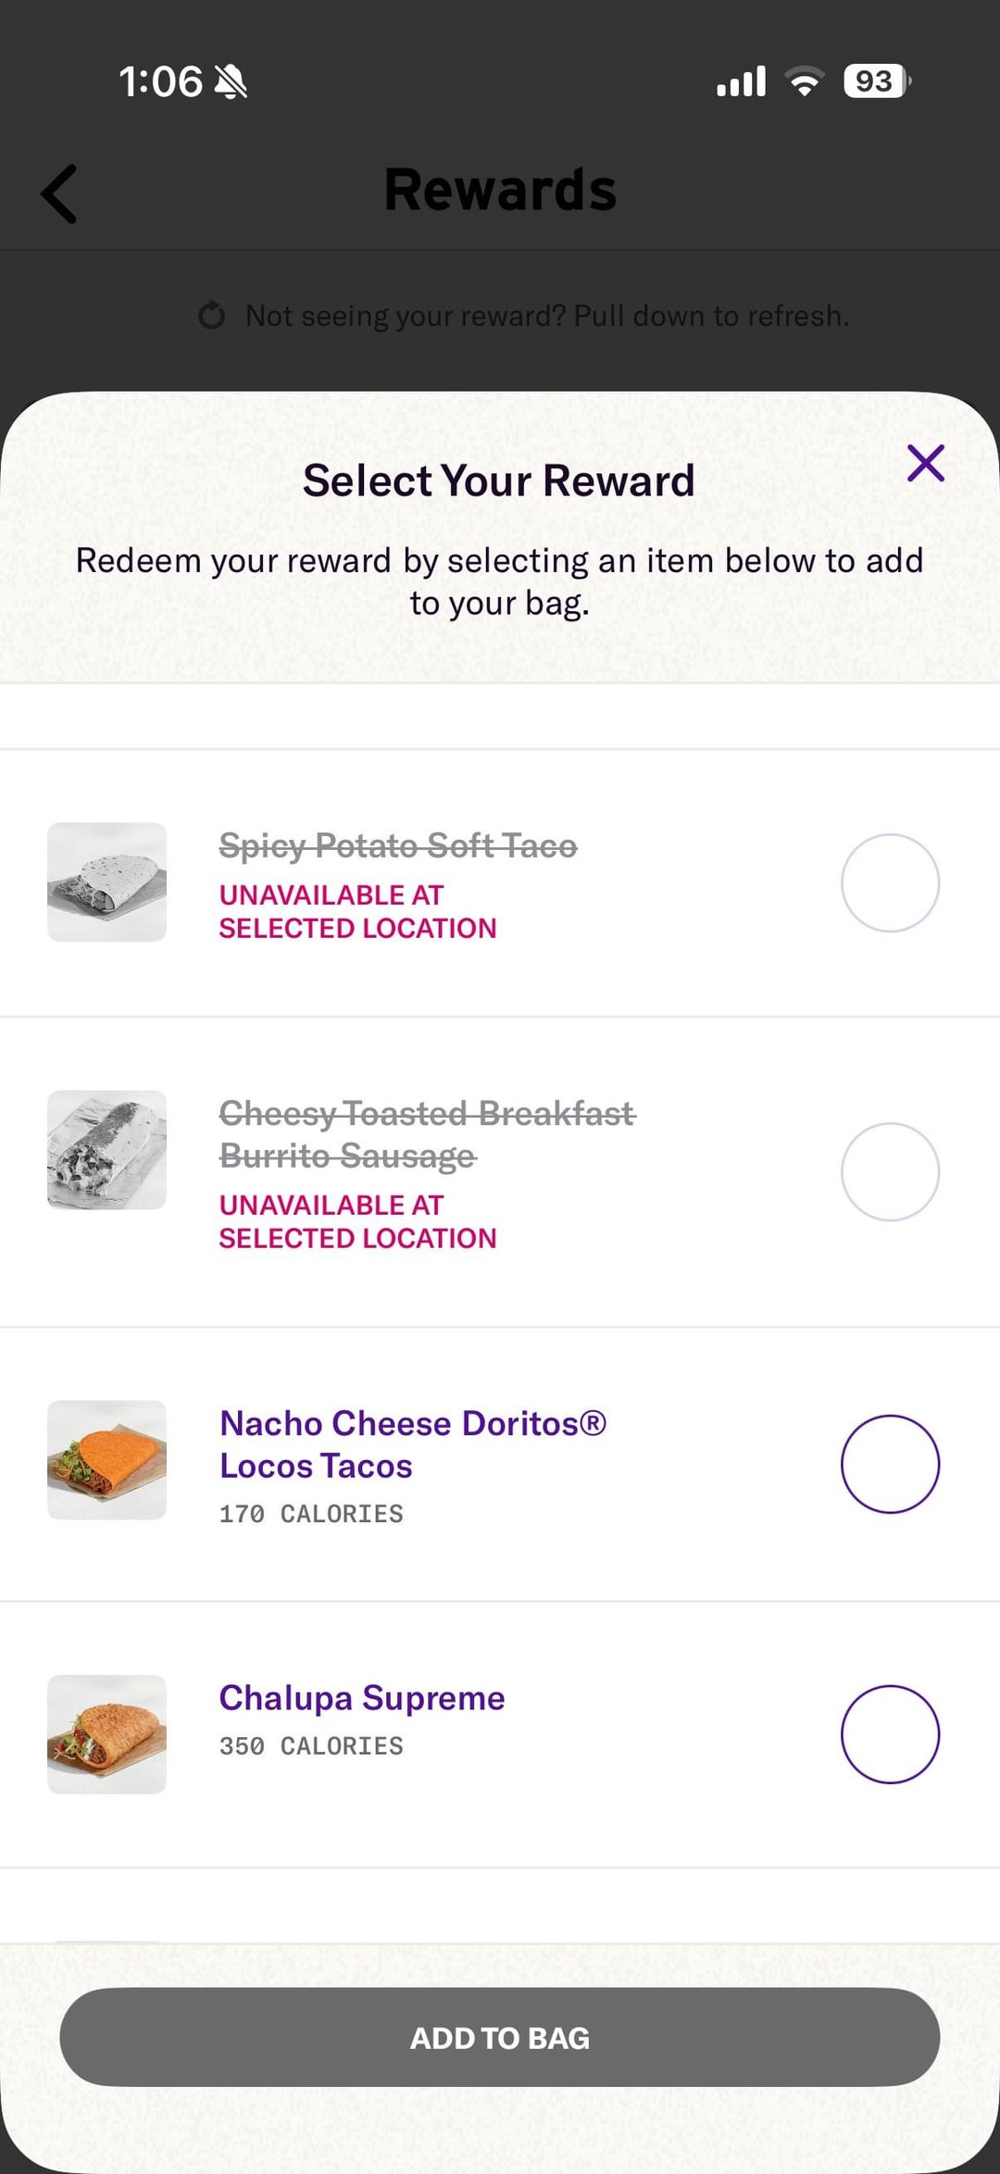Viewport: 1000px width, 2174px height.
Task: Tap Nacho Cheese Doritos Locos Tacos name
Action: point(412,1444)
